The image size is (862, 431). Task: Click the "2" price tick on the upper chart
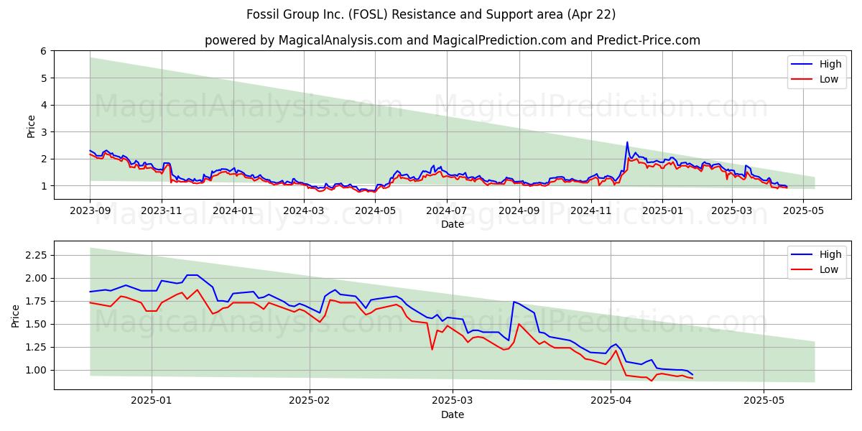44,159
